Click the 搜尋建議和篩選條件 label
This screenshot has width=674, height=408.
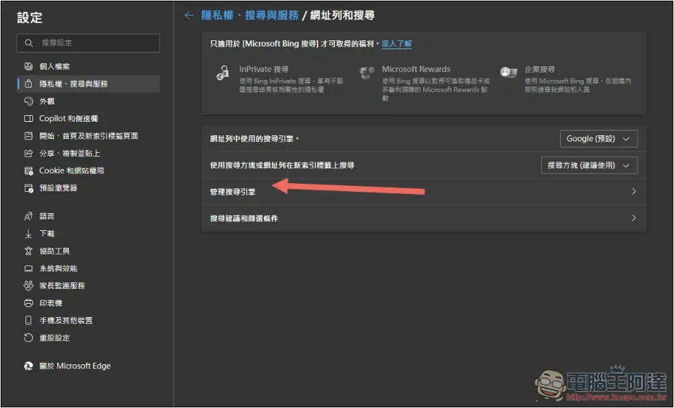tap(244, 219)
